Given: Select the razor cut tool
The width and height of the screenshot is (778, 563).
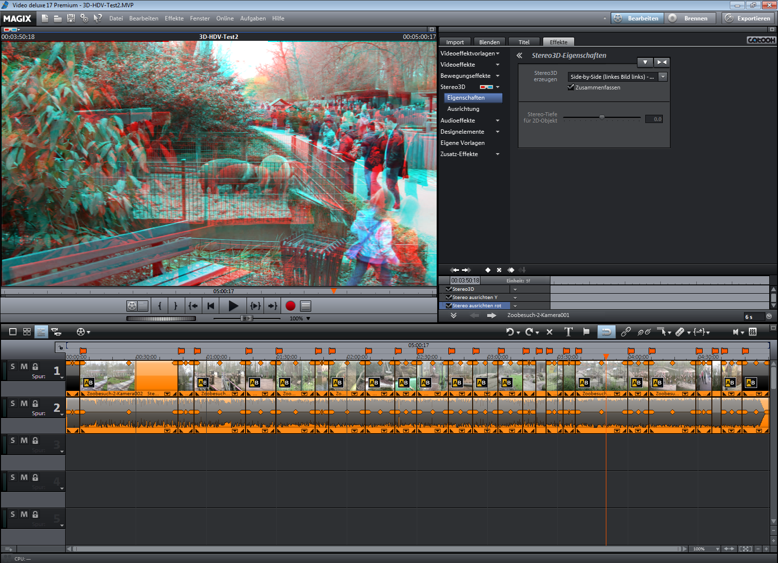Looking at the screenshot, I should coord(680,332).
